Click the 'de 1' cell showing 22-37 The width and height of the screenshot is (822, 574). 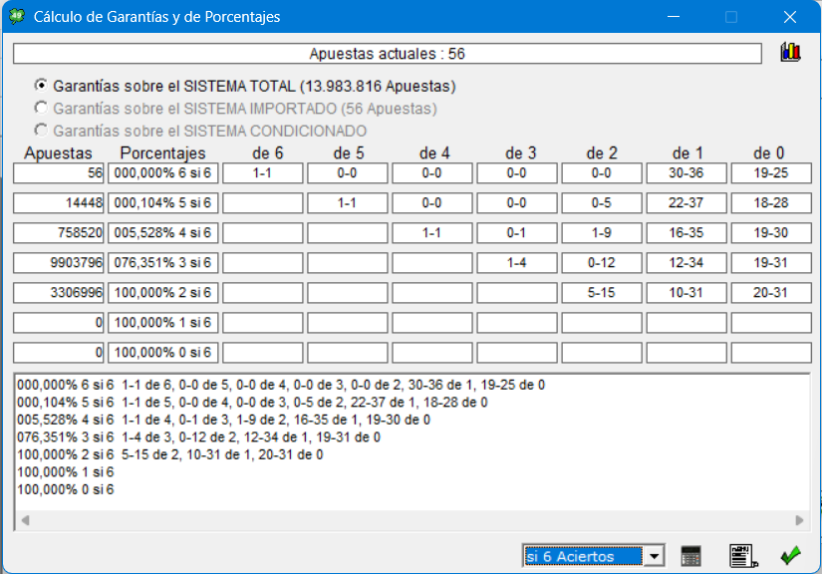pos(686,203)
